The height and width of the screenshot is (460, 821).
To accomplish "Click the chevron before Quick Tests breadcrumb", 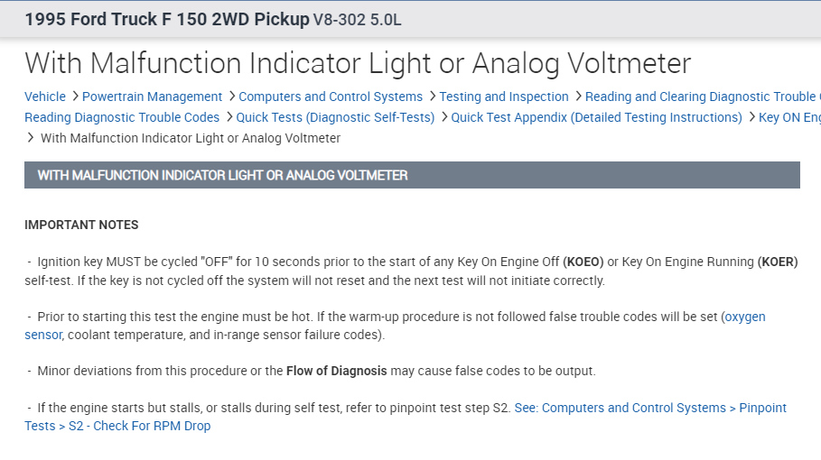I will (x=229, y=117).
